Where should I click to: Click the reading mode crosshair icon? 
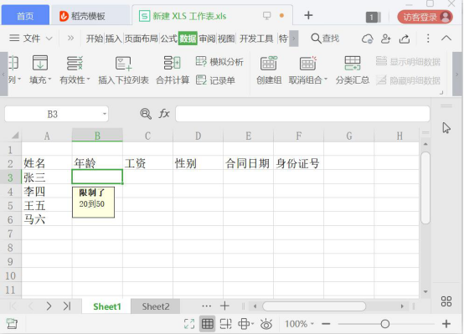[x=244, y=324]
